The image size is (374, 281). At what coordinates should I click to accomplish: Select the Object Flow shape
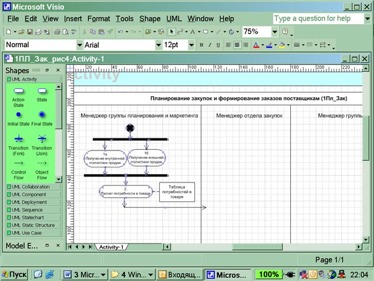coord(42,163)
